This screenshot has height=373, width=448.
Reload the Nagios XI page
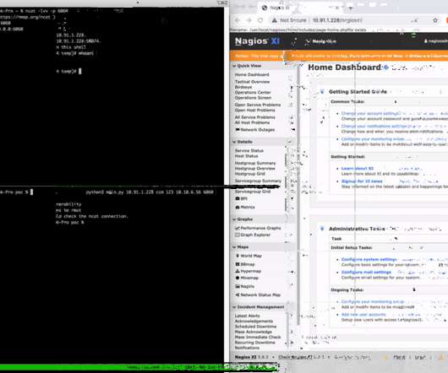[260, 20]
